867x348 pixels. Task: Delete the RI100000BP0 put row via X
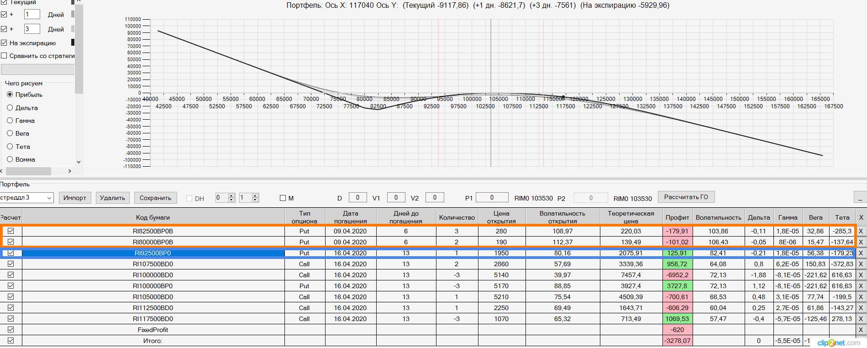861,286
